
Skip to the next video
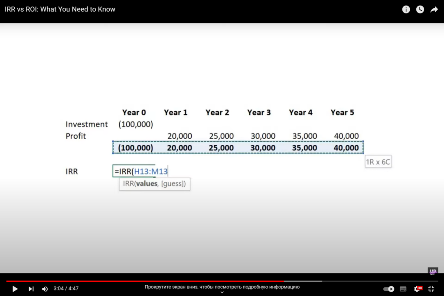pos(31,289)
